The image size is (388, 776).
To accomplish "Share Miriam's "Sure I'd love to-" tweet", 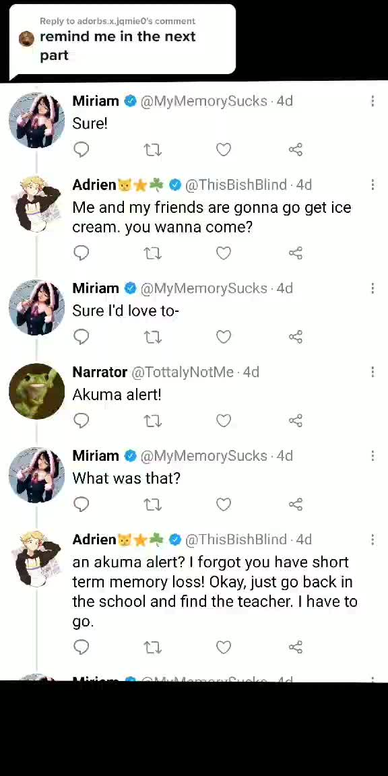I will coord(296,337).
